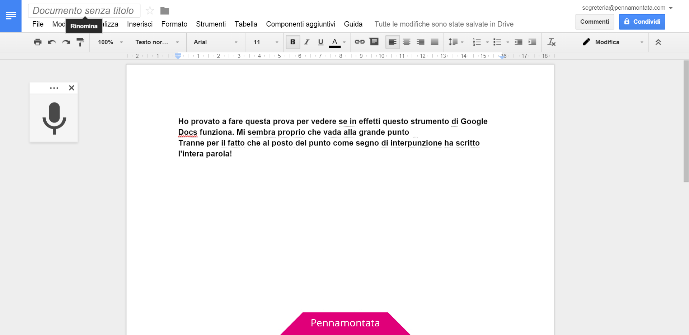
Task: Redo the last change
Action: coord(66,42)
